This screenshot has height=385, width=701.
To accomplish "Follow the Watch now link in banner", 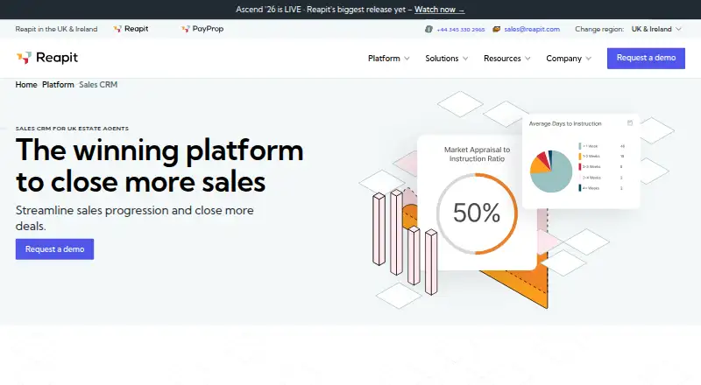I will pos(440,10).
